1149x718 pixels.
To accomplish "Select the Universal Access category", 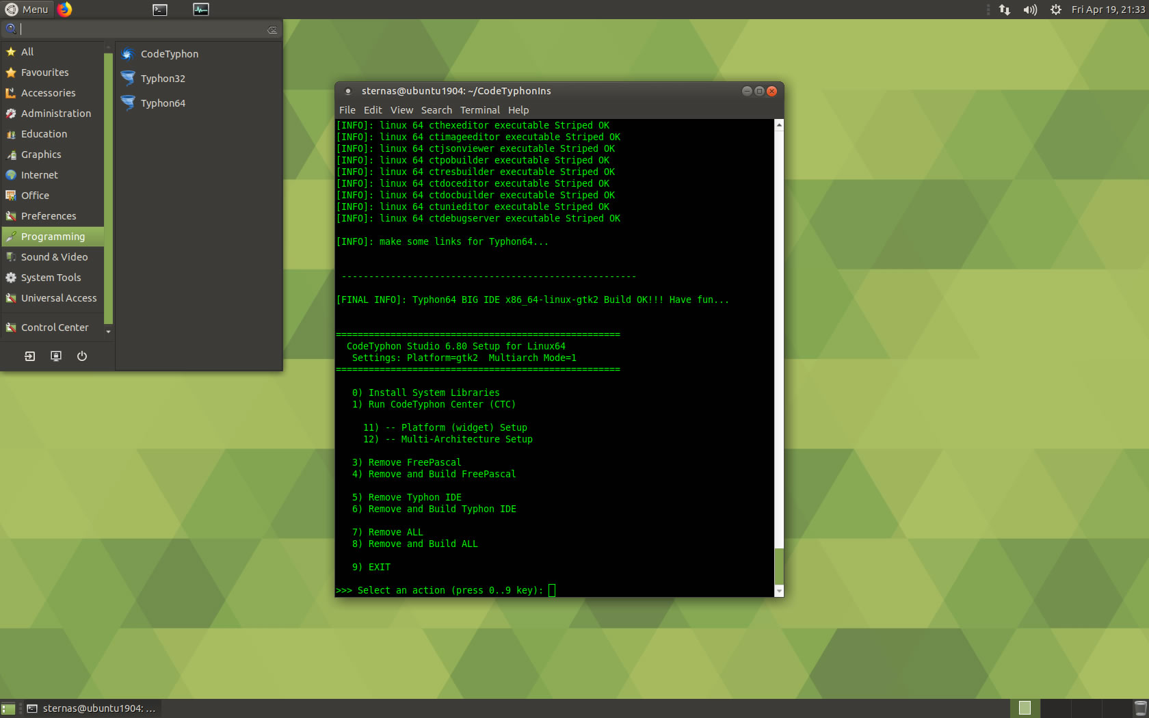I will click(x=53, y=298).
